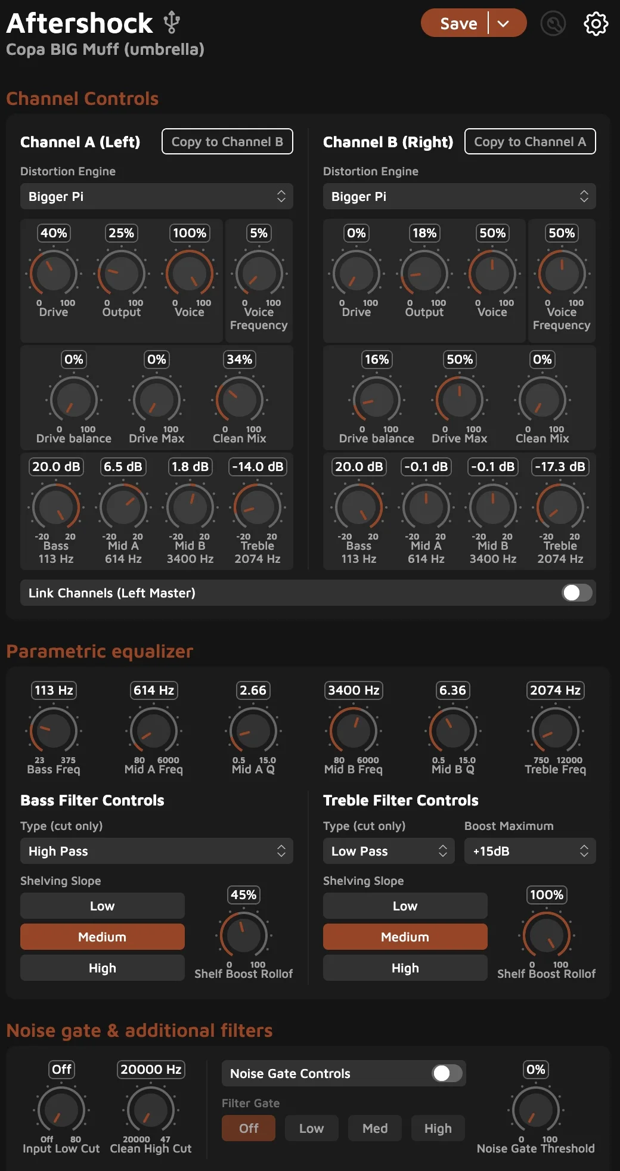The image size is (620, 1171).
Task: Click Channel B Voice knob
Action: pyautogui.click(x=492, y=272)
